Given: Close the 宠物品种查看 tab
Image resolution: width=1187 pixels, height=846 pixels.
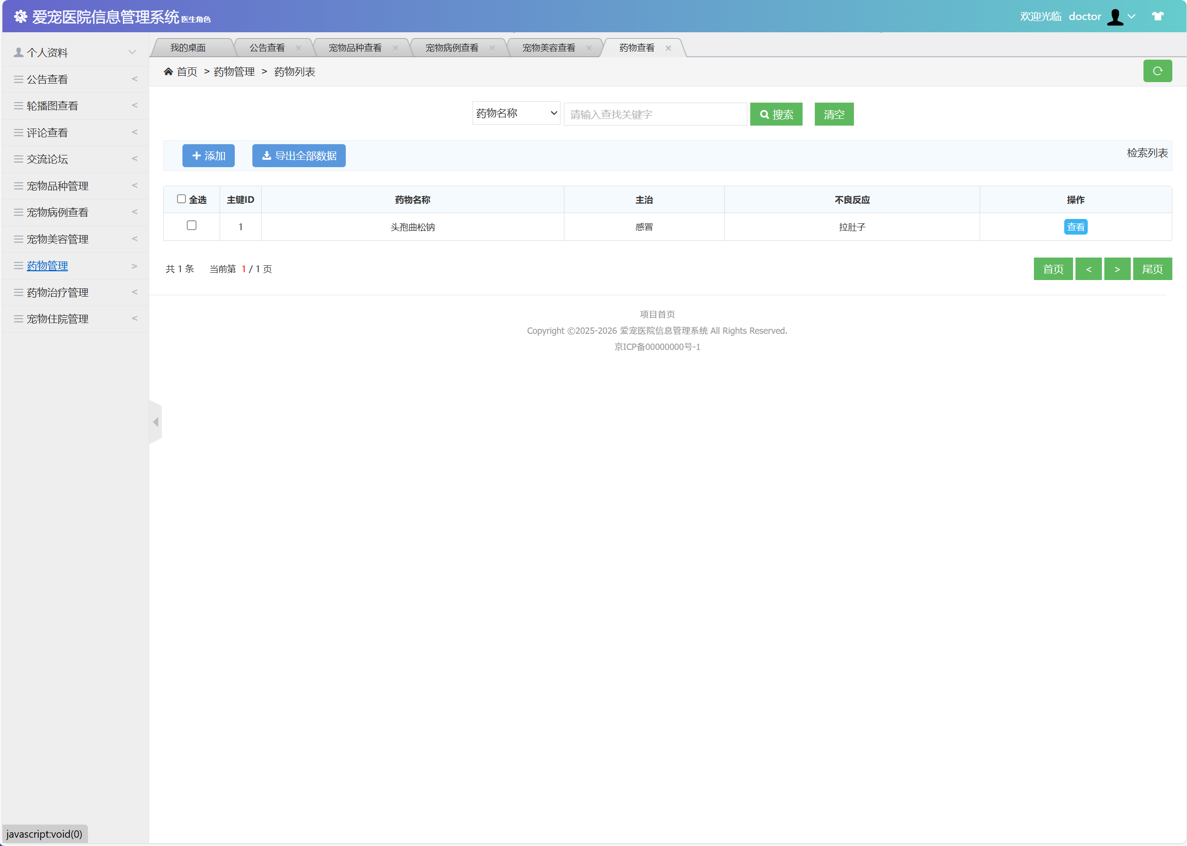Looking at the screenshot, I should click(x=395, y=48).
